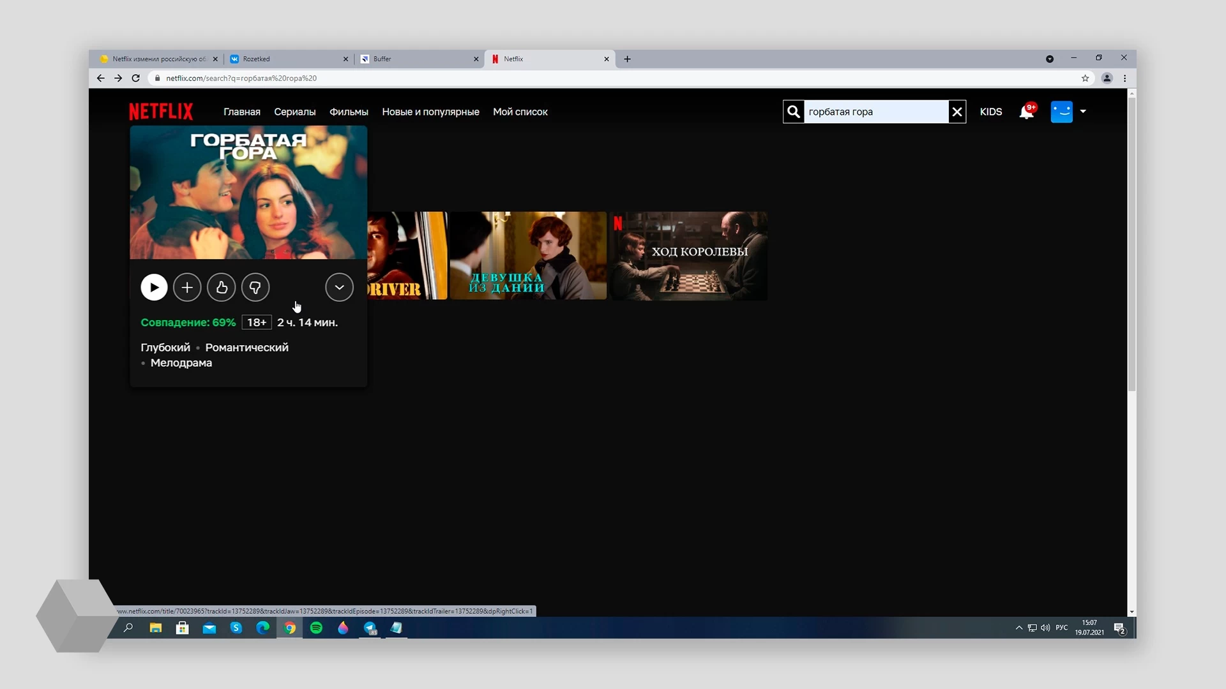Open Chrome from taskbar

pos(290,628)
